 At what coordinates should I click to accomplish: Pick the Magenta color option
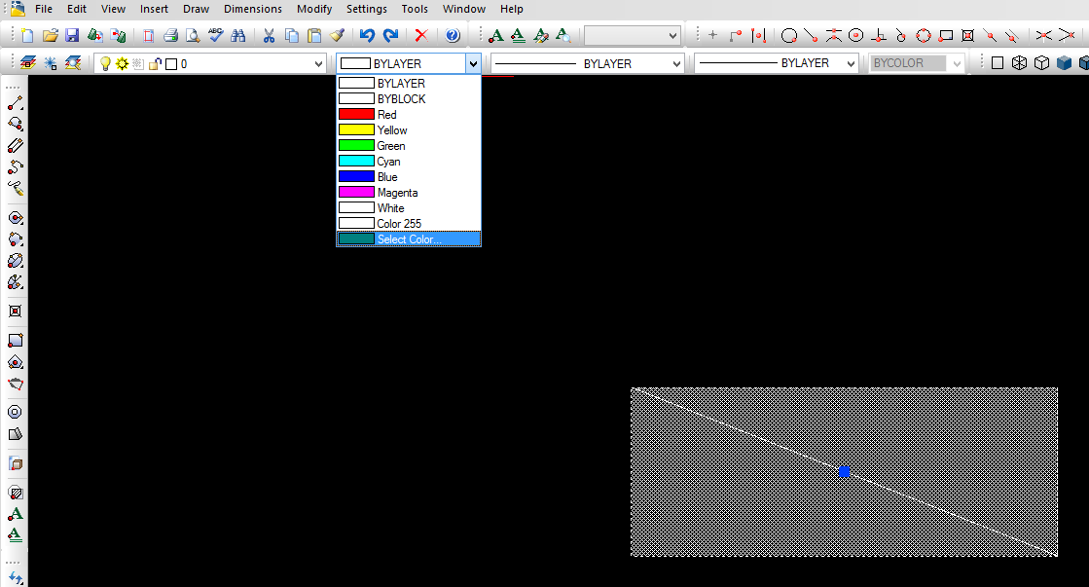pos(409,193)
